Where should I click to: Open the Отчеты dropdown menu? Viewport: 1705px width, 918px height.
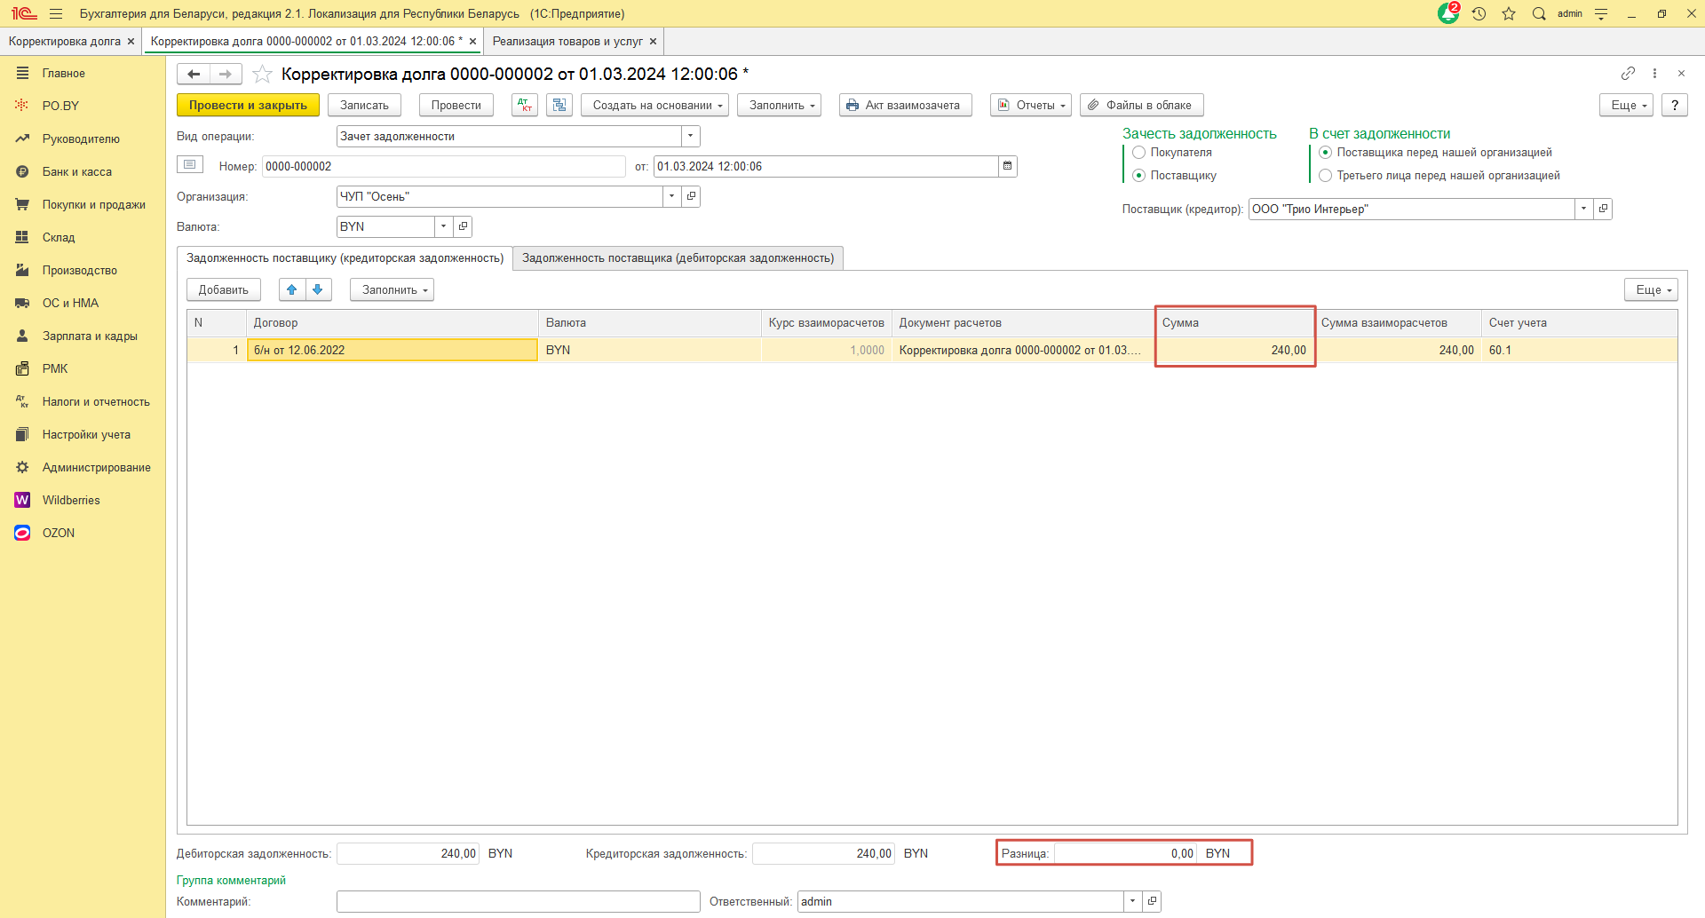point(1031,105)
